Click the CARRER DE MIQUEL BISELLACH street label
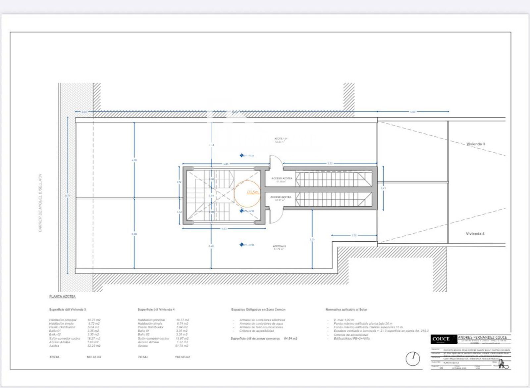 click(40, 203)
